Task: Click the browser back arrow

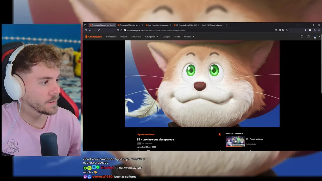Action: 90,30
